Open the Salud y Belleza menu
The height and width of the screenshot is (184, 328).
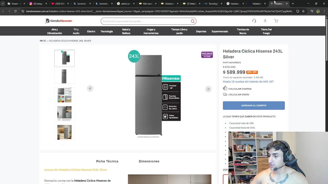126,31
